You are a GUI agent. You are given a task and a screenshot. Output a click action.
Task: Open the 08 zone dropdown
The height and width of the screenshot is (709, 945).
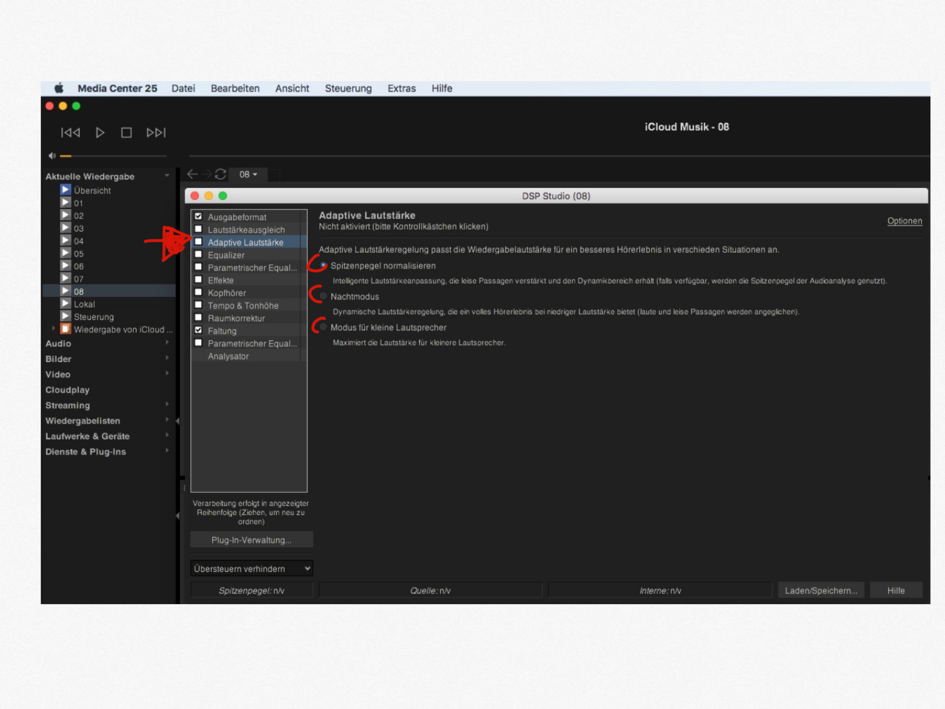click(248, 174)
